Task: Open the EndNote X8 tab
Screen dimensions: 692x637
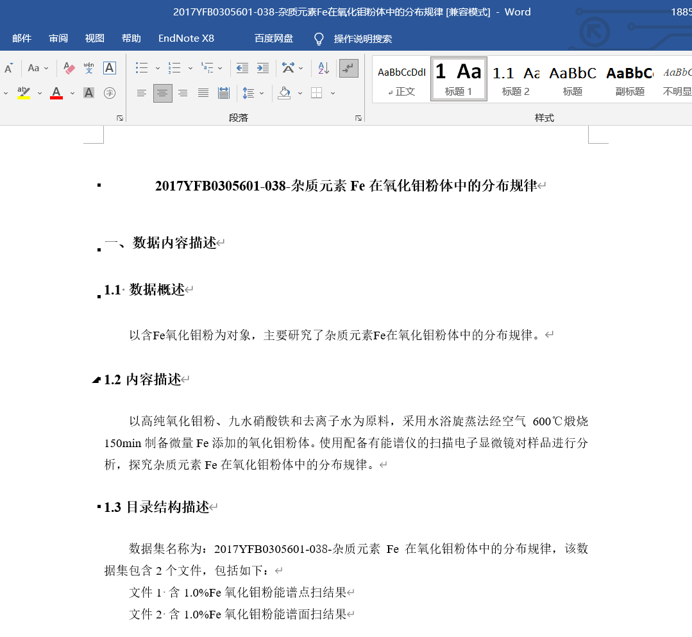Action: 186,38
